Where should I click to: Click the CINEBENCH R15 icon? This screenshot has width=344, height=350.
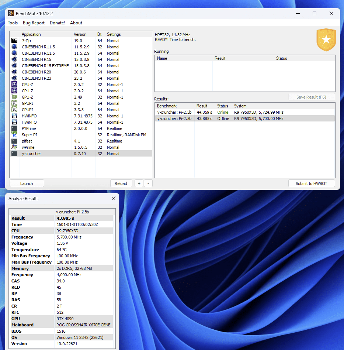(14, 59)
